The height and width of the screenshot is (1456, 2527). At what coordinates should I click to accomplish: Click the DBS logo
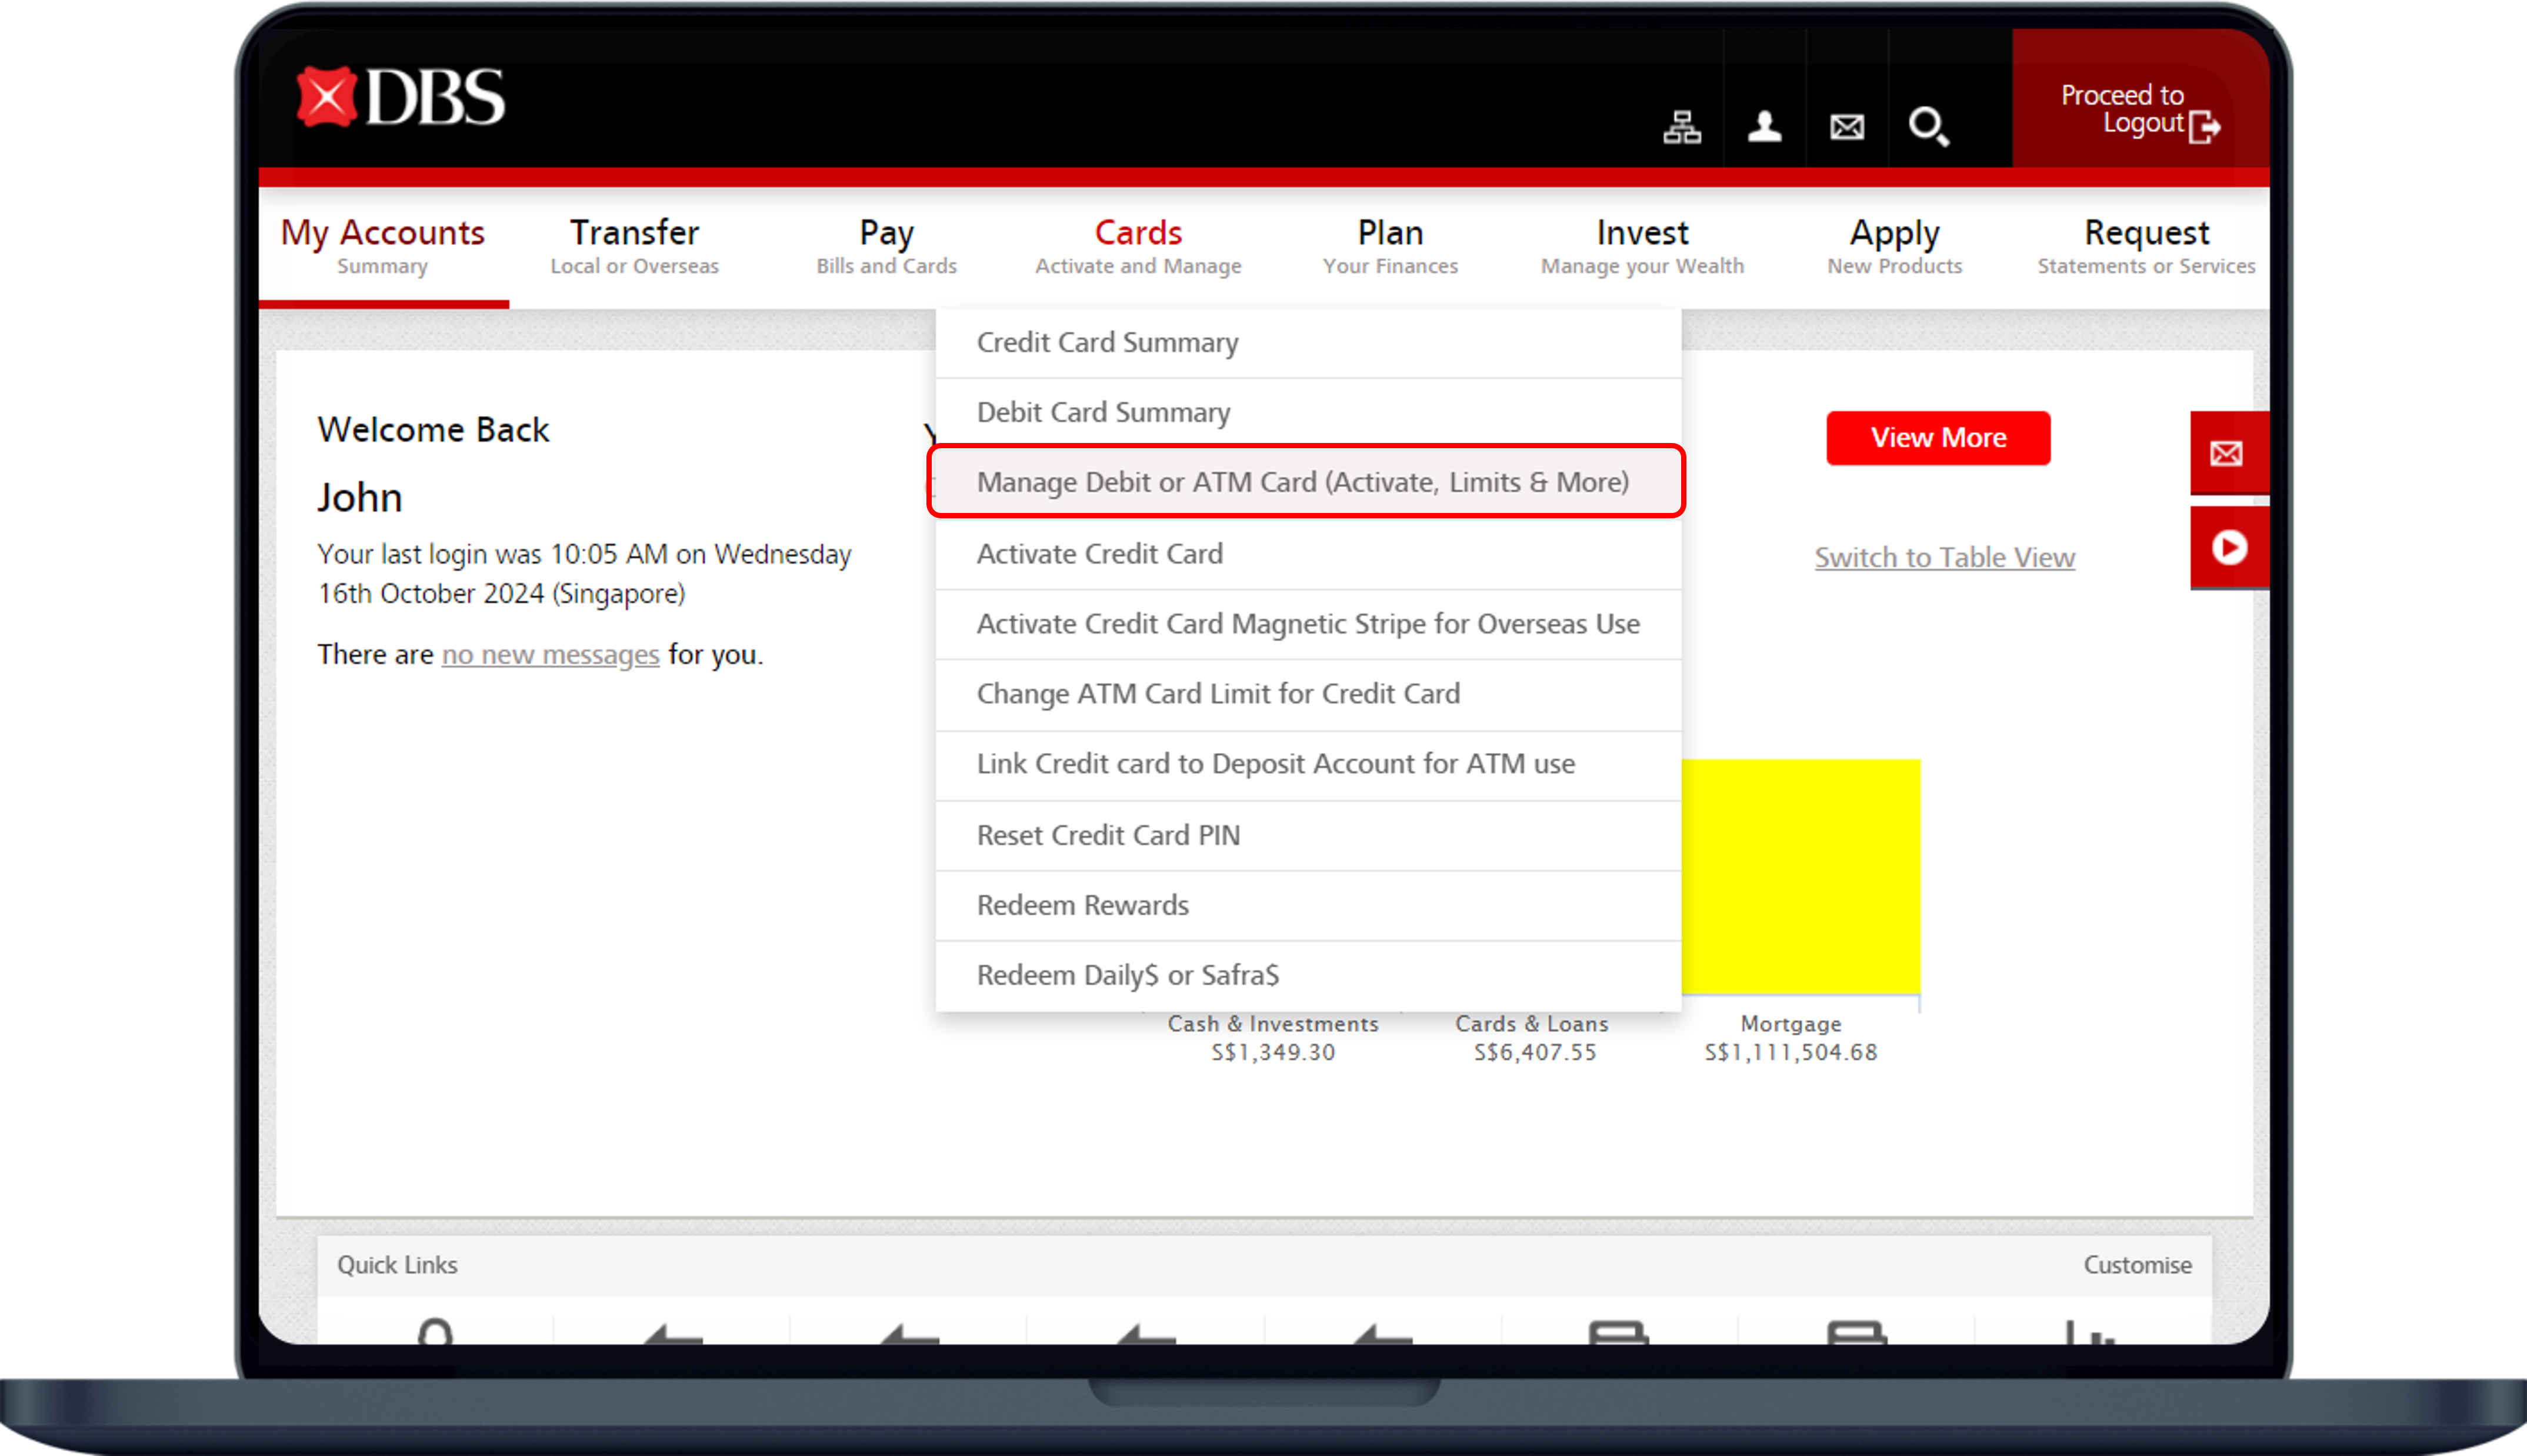[401, 97]
